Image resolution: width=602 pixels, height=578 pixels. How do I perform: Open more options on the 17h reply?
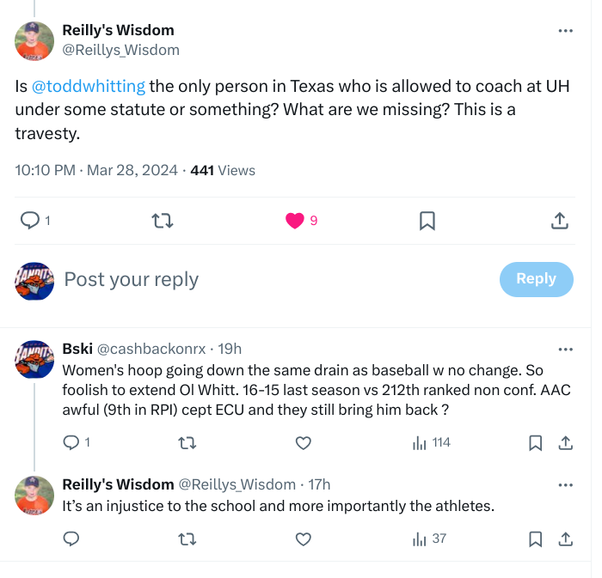click(x=565, y=484)
